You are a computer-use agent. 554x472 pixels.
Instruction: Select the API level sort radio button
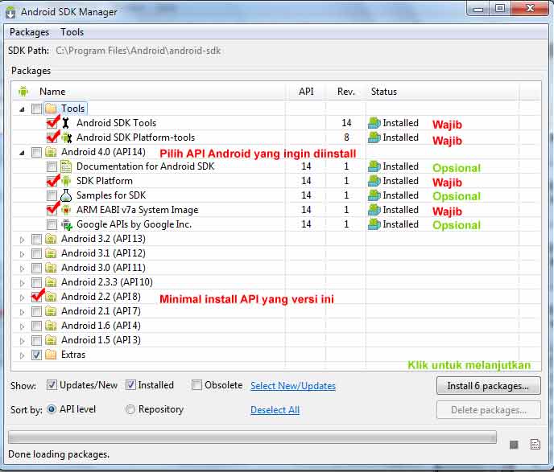[52, 409]
